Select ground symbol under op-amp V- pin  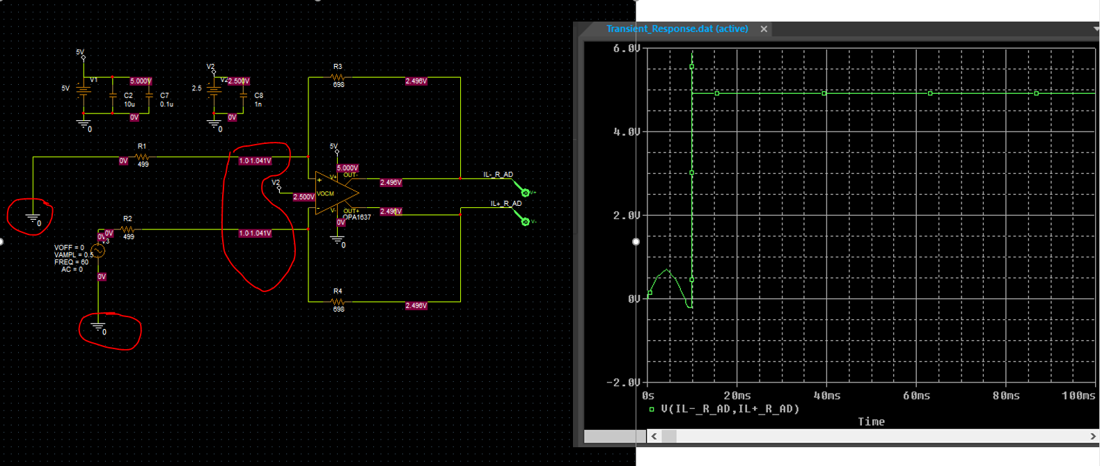(x=338, y=241)
